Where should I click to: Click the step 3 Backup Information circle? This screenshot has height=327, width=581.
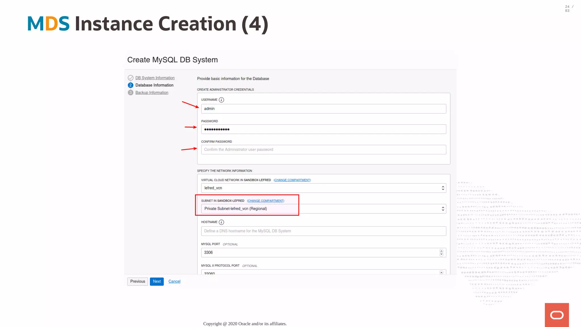130,93
